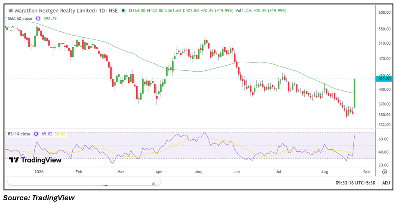Click the 550.00 price axis label

(384, 29)
